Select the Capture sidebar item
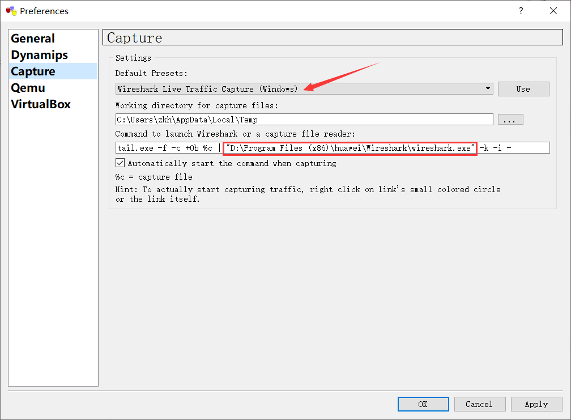 click(x=33, y=71)
